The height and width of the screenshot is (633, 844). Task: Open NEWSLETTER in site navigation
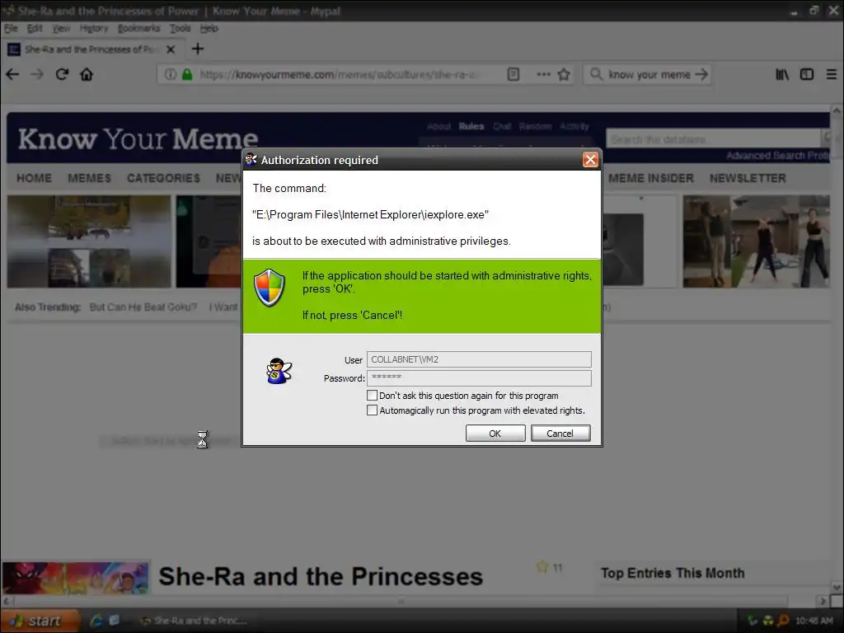pos(748,178)
